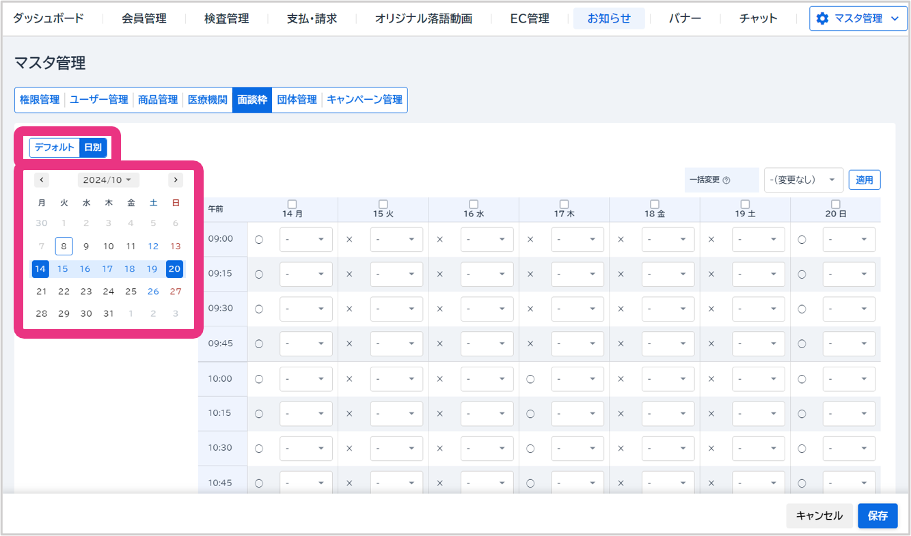Check the 14 月 column checkbox

(293, 204)
